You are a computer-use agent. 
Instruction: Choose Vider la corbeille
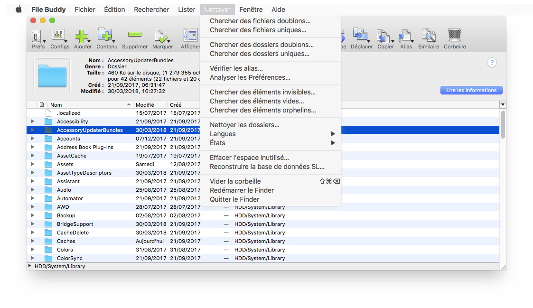coord(271,181)
